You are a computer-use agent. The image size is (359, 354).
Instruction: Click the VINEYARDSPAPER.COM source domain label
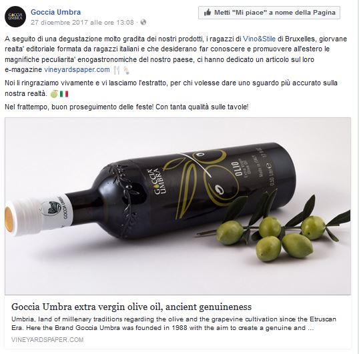pyautogui.click(x=47, y=339)
